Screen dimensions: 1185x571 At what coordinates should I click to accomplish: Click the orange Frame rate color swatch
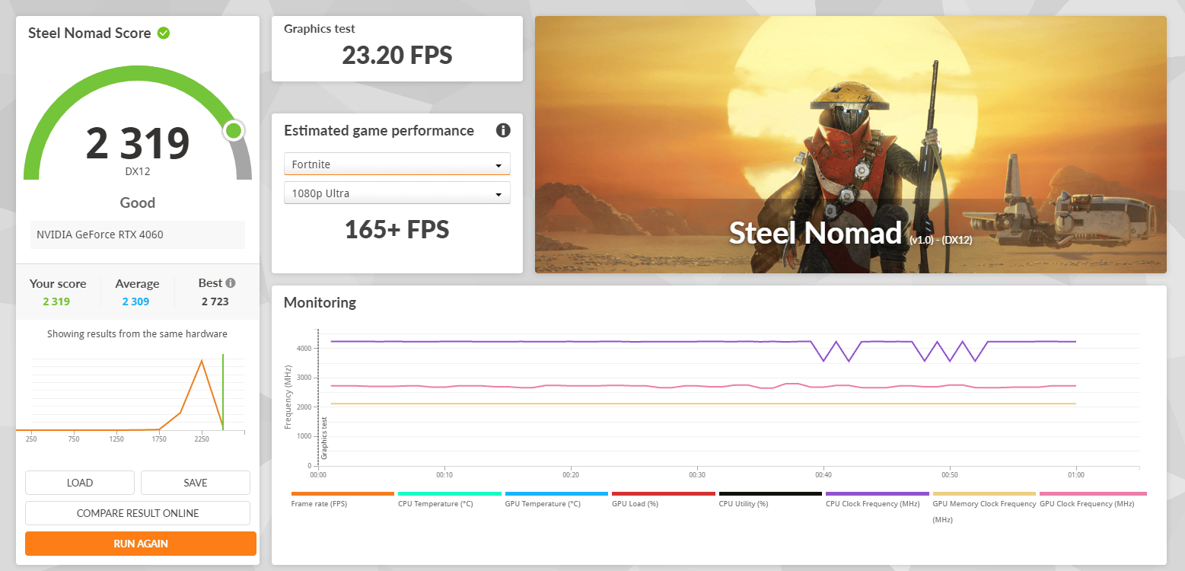tap(342, 493)
